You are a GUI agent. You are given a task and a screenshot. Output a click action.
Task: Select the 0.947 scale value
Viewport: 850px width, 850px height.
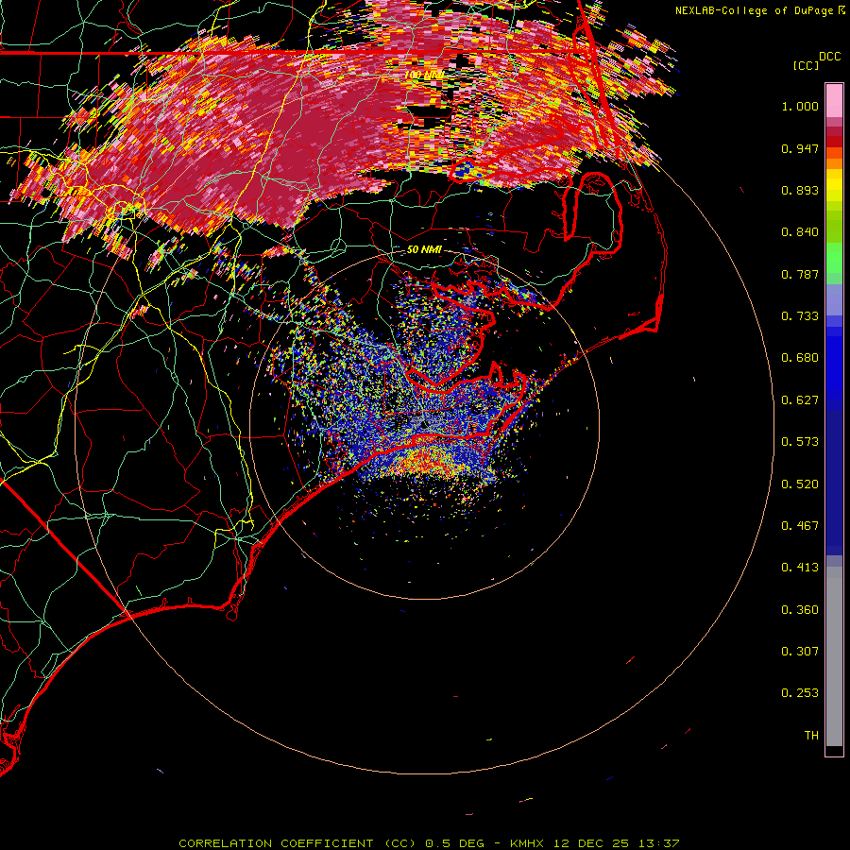tap(800, 148)
